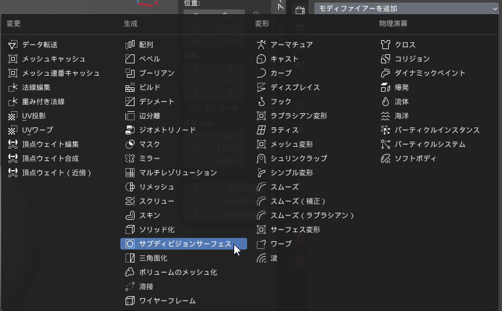The image size is (502, 311).
Task: Select シュリンクラップ in the 変形 column
Action: coord(298,158)
